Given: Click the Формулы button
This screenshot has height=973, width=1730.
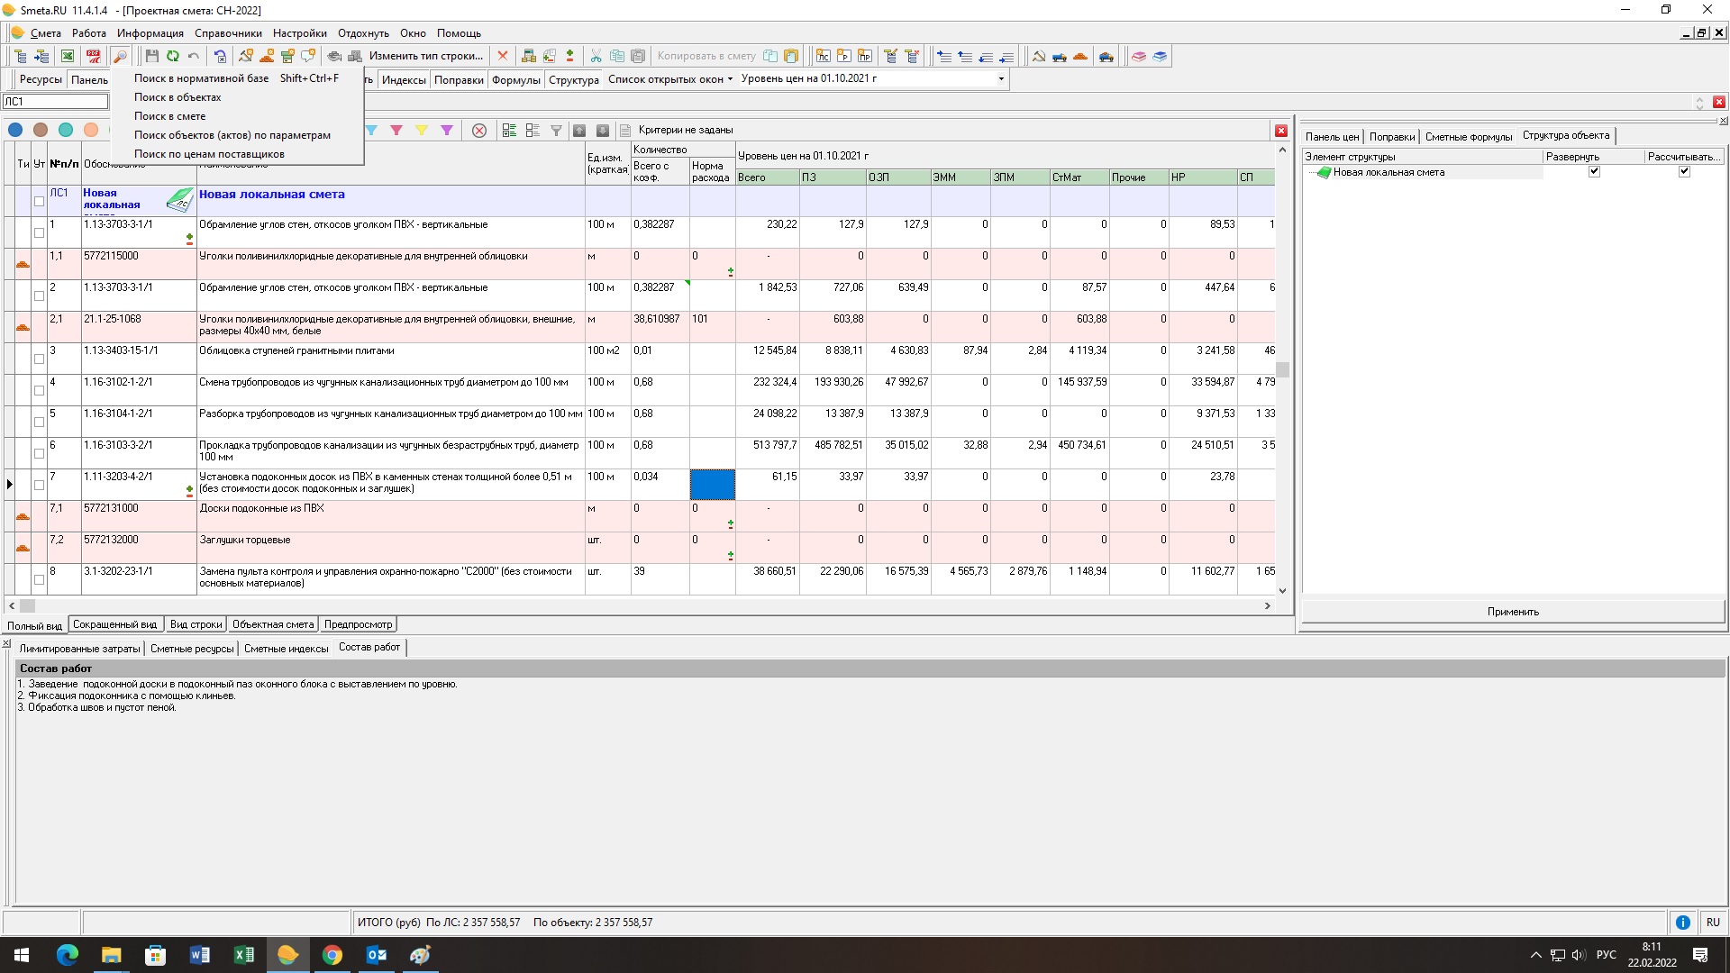Looking at the screenshot, I should click(x=515, y=79).
